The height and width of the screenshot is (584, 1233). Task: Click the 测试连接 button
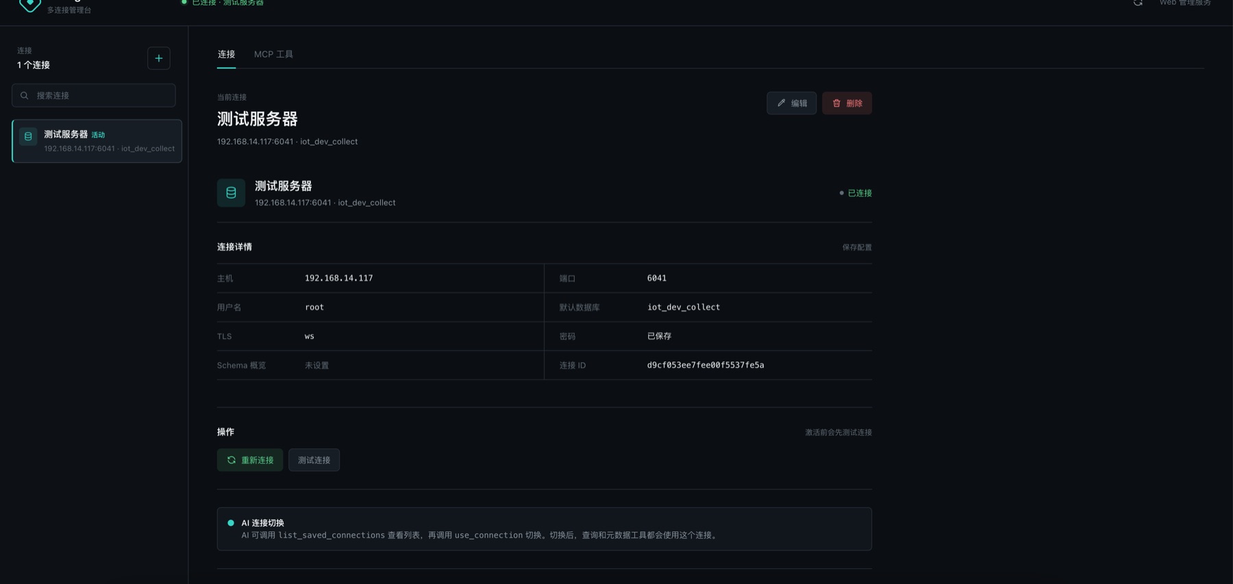click(x=314, y=460)
